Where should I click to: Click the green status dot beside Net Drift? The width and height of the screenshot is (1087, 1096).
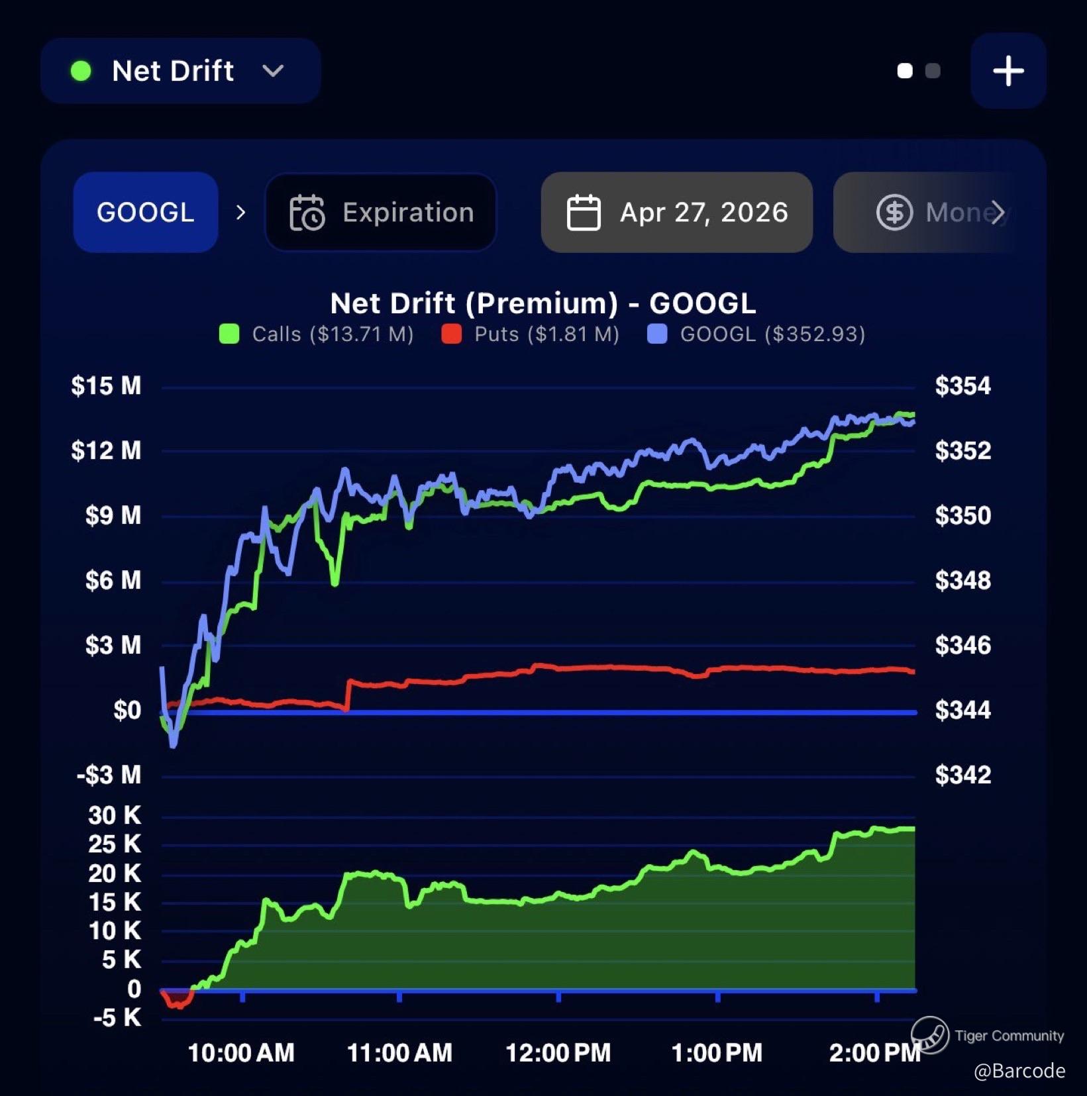point(81,71)
